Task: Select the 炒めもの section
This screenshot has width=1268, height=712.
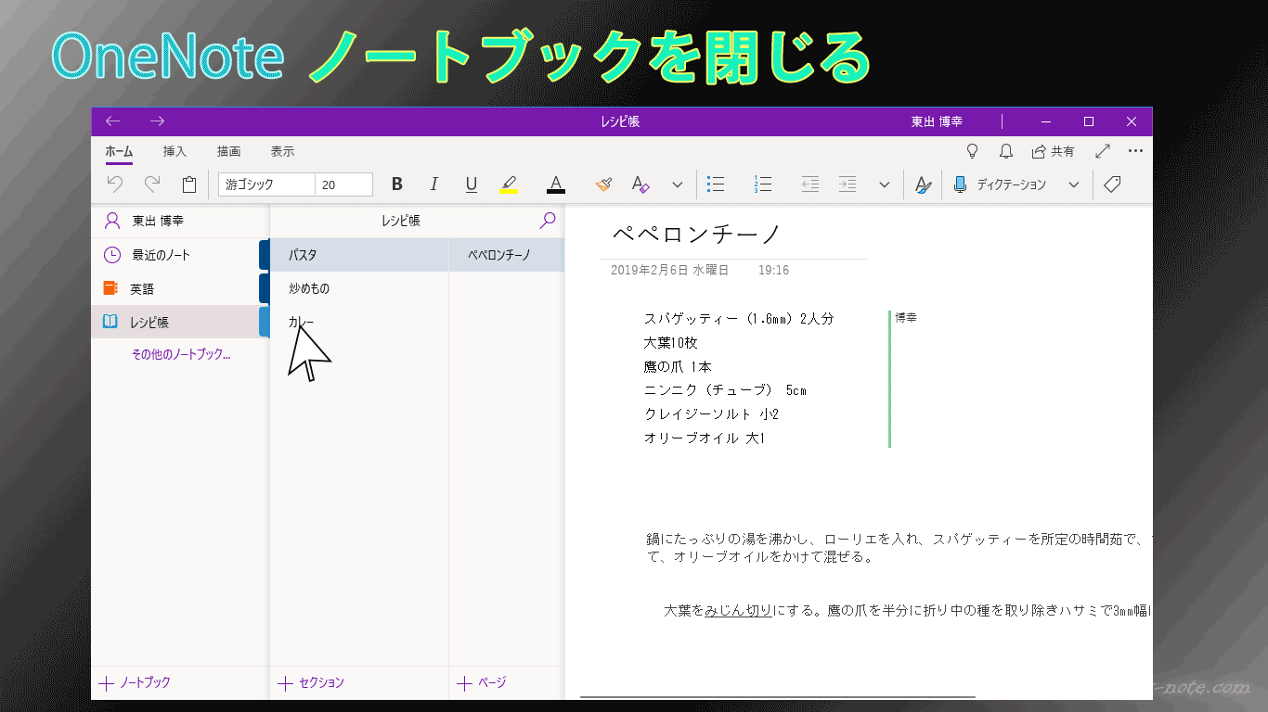Action: [359, 288]
